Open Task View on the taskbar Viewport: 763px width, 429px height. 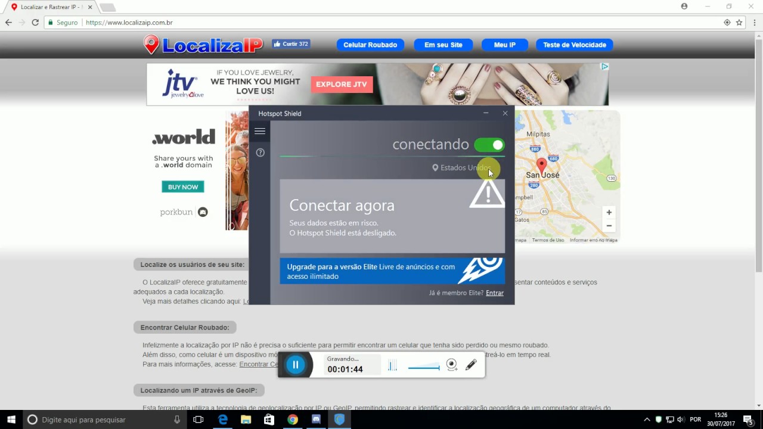(198, 419)
